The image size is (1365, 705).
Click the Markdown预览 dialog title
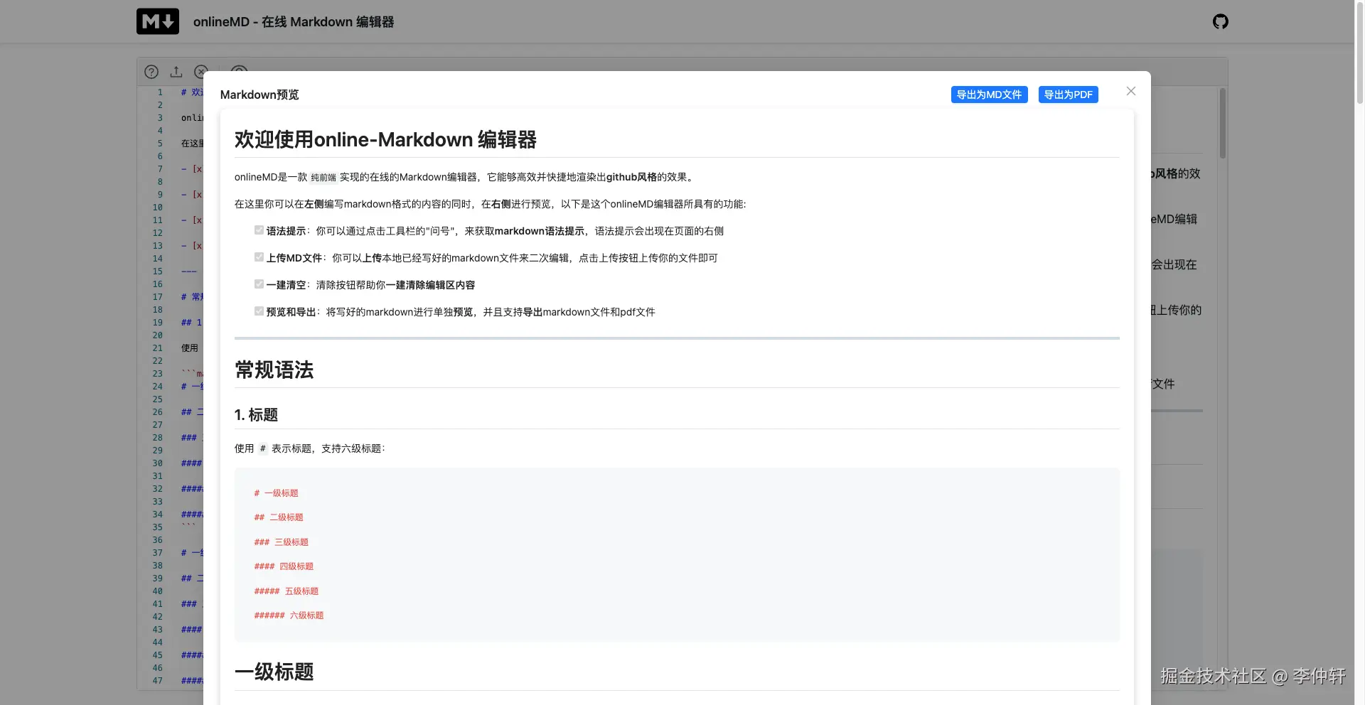[x=259, y=95]
